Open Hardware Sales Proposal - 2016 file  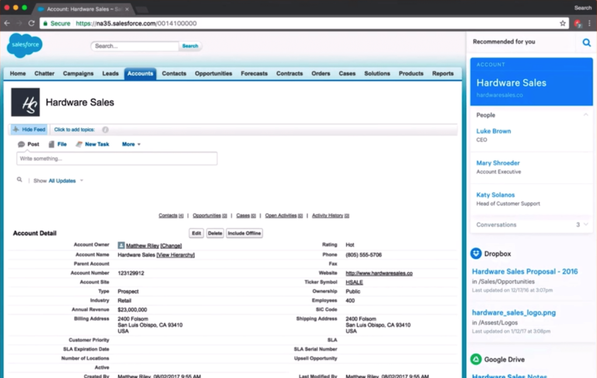(x=525, y=271)
